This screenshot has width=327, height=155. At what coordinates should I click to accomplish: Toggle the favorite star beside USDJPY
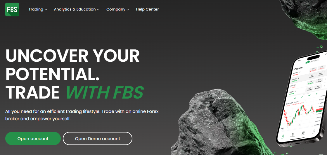pyautogui.click(x=295, y=91)
